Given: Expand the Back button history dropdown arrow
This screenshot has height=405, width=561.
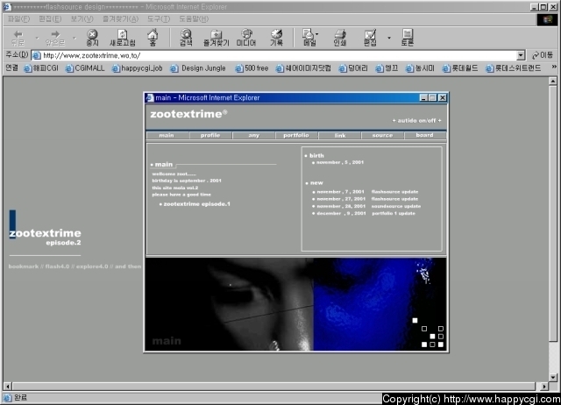Looking at the screenshot, I should (37, 38).
